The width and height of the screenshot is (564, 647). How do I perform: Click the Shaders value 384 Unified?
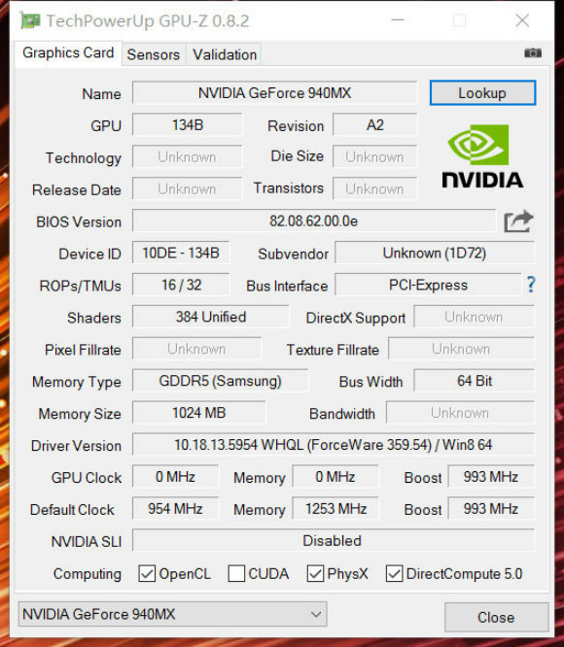click(211, 317)
